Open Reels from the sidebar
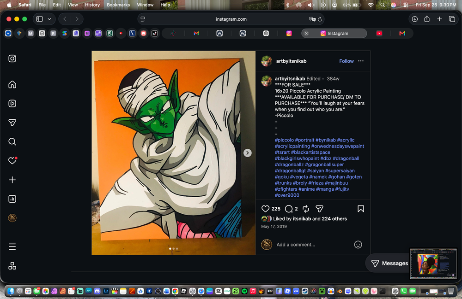Image resolution: width=462 pixels, height=299 pixels. click(x=12, y=103)
